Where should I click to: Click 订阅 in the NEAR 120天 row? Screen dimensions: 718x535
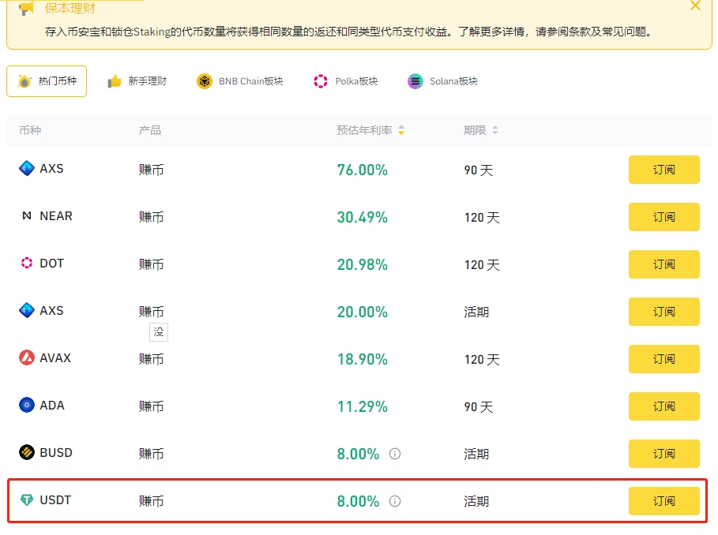[663, 217]
